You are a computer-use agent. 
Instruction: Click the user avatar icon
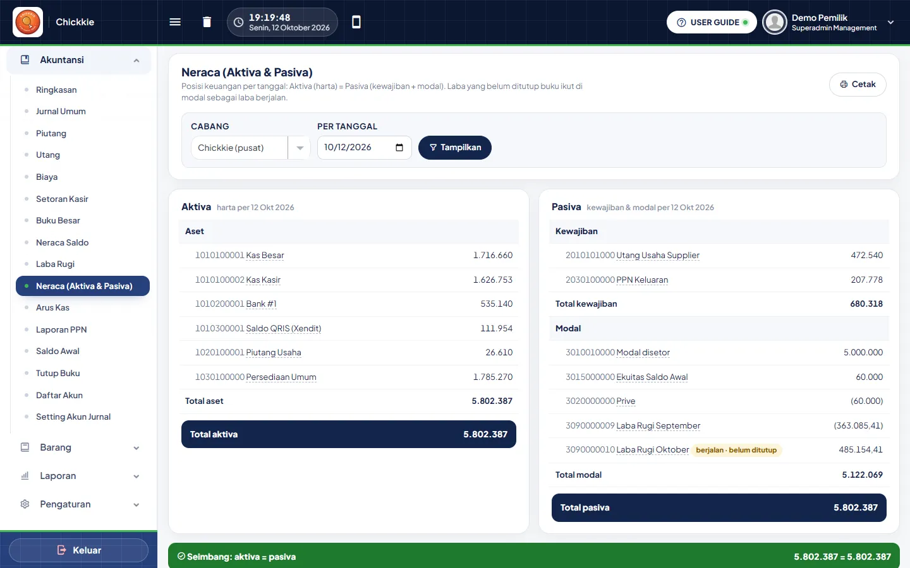coord(774,22)
